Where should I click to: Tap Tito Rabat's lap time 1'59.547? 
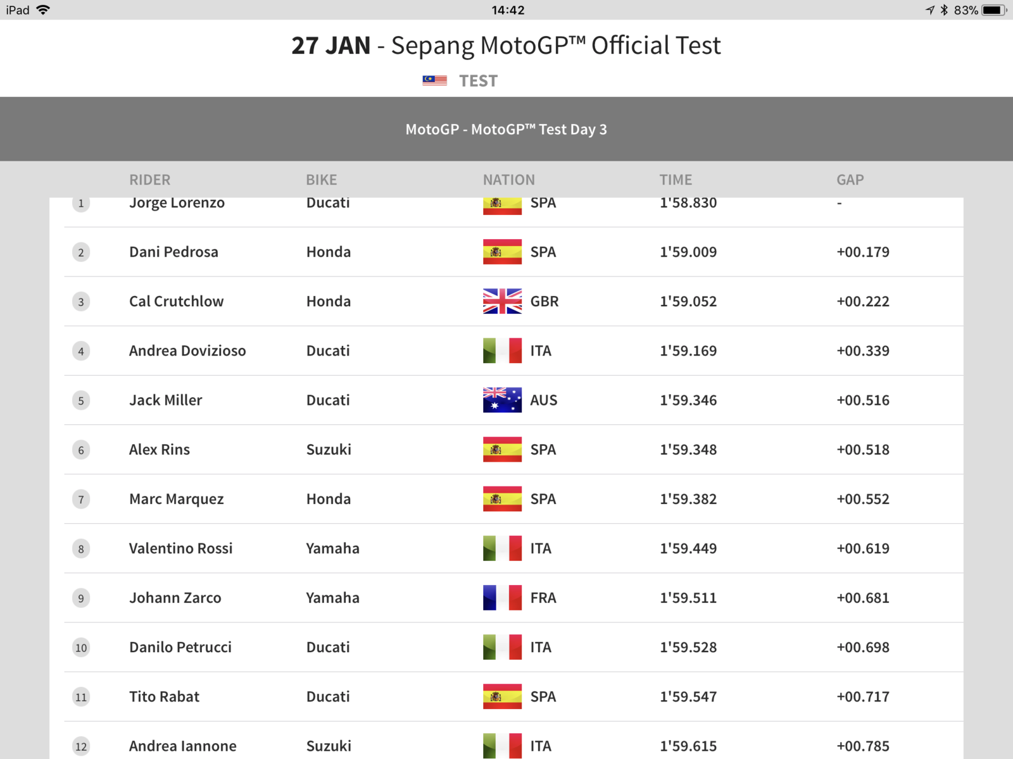688,696
